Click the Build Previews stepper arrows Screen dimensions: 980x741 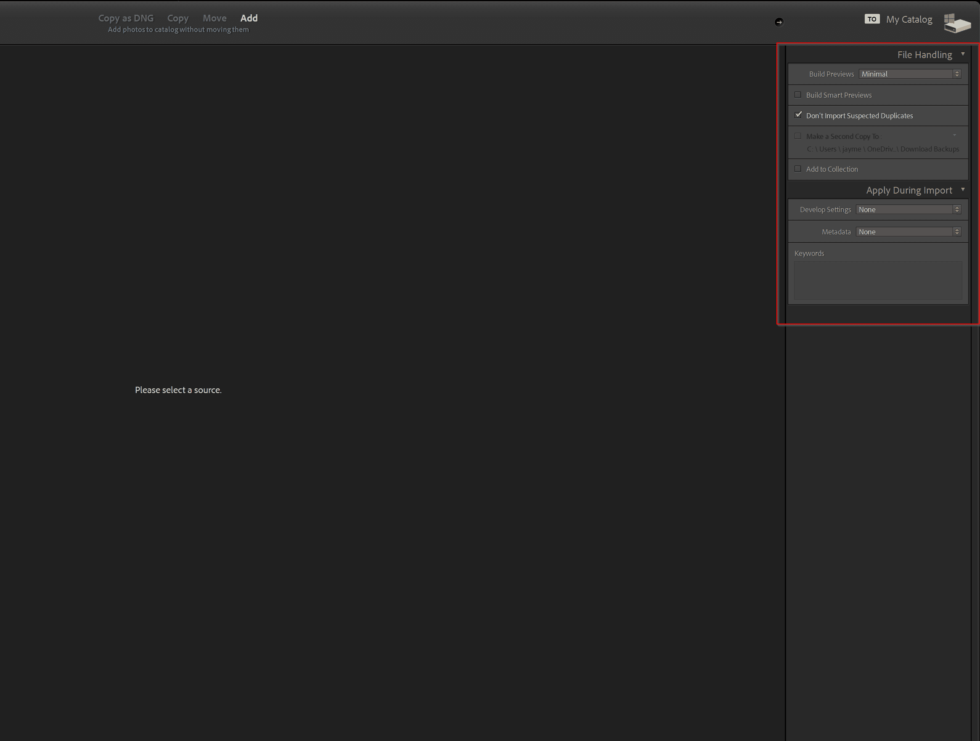pyautogui.click(x=957, y=74)
